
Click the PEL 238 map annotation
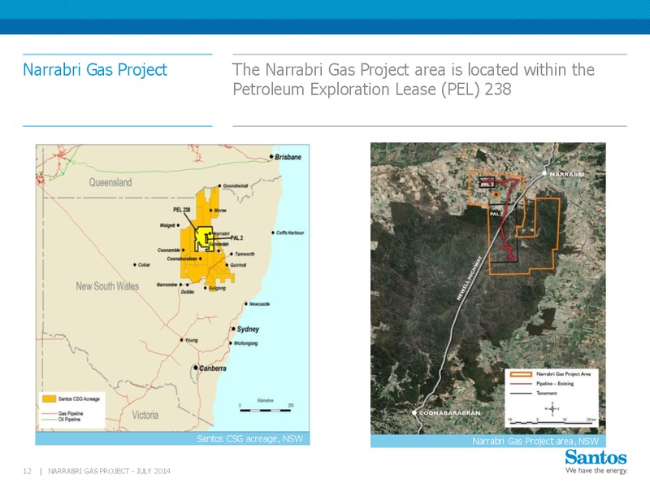pyautogui.click(x=181, y=210)
